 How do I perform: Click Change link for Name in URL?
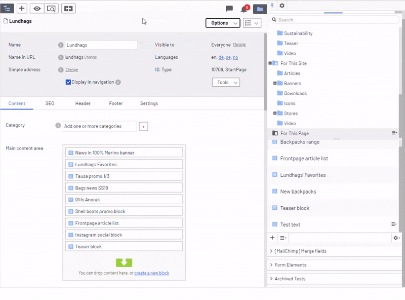pos(91,57)
